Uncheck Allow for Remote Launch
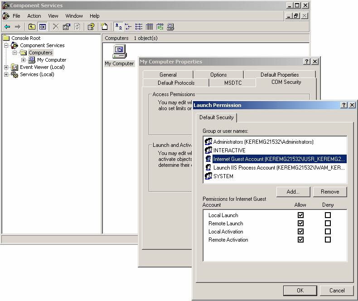 pos(300,223)
